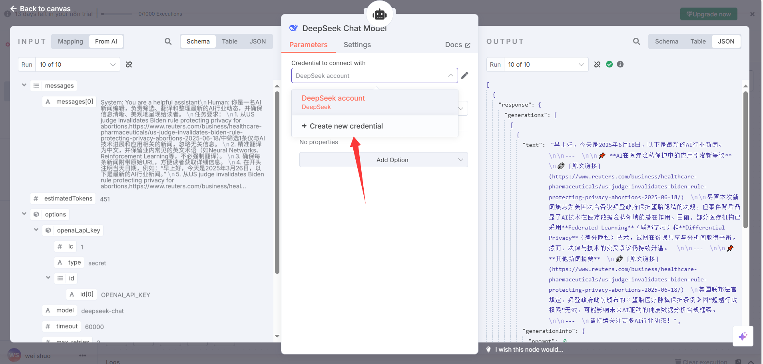Switch input view to Table

[229, 42]
